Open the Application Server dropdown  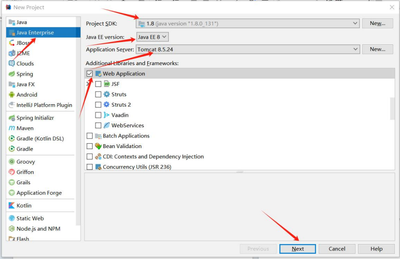[248, 49]
